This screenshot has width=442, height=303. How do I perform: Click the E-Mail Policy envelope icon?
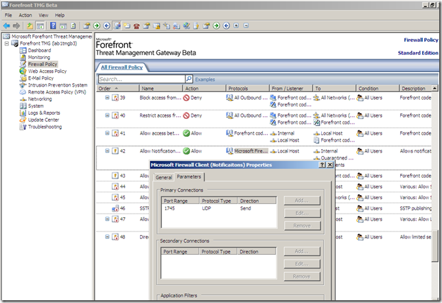[x=23, y=78]
